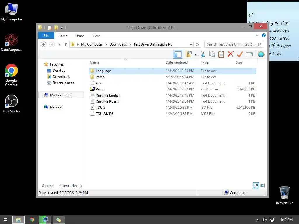Click Downloads in the address path
This screenshot has height=224, width=299.
118,44
